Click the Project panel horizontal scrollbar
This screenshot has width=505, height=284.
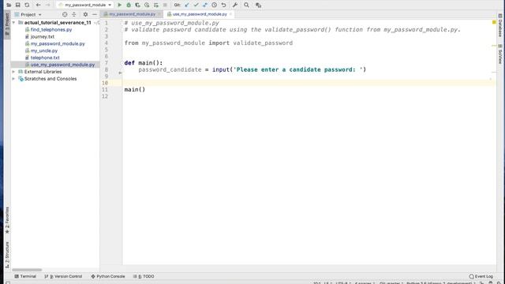coord(27,270)
